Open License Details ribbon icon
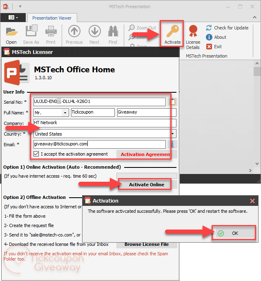Viewport: 261px width, 281px height. (193, 37)
